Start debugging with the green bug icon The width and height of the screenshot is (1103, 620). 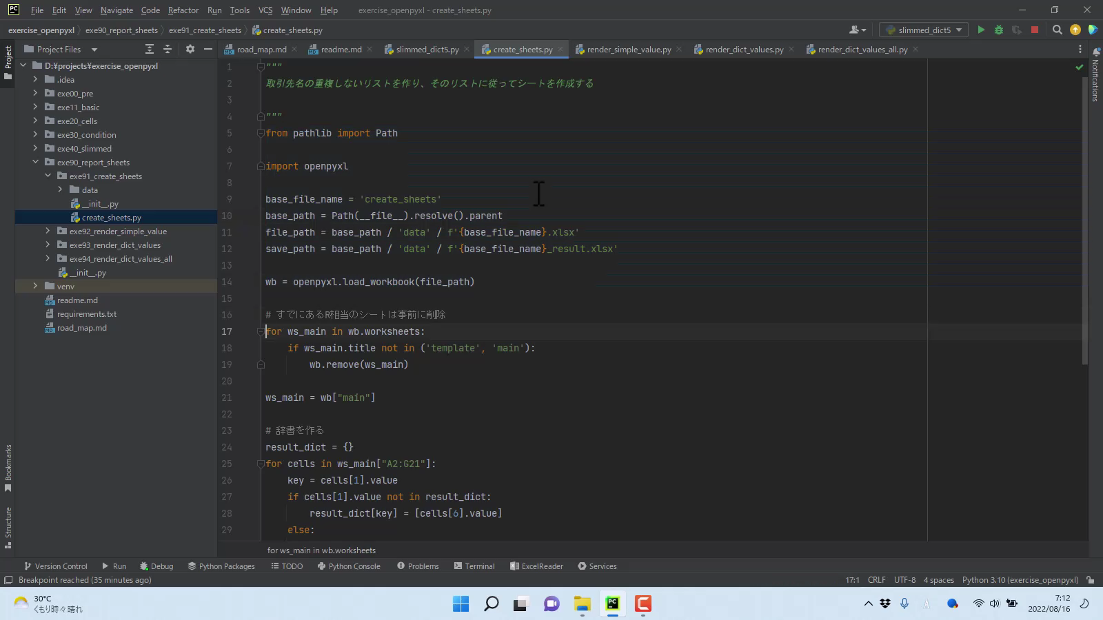998,30
